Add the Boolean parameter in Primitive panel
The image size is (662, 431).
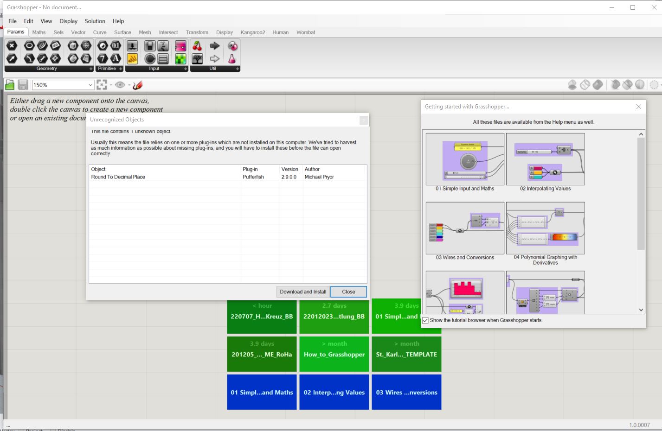tap(103, 45)
